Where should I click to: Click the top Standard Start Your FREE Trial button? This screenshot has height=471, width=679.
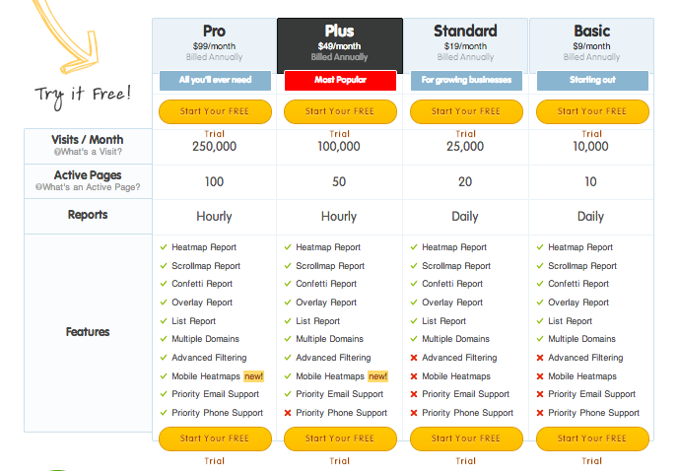click(466, 111)
